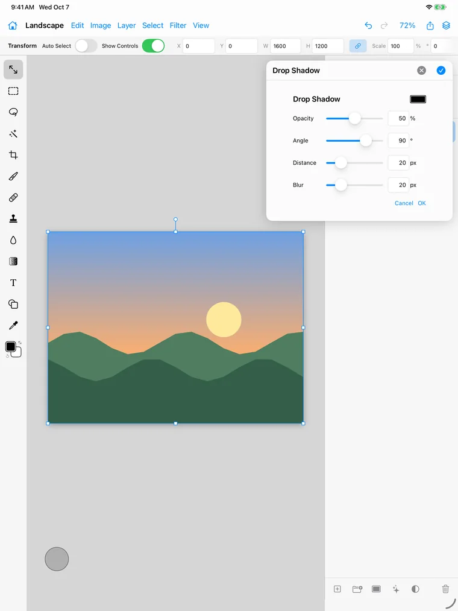458x611 pixels.
Task: Click the Y position field
Action: tap(242, 46)
